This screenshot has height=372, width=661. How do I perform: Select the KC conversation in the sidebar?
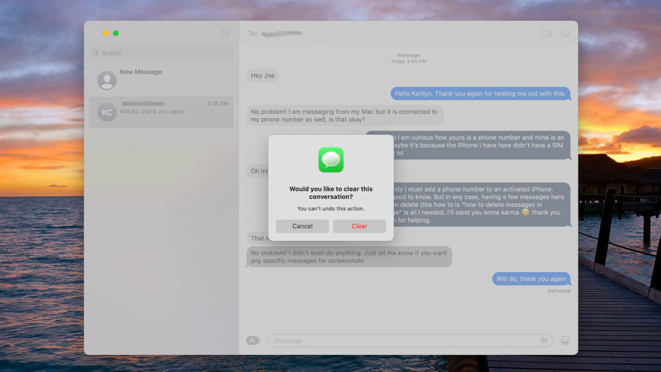click(160, 112)
